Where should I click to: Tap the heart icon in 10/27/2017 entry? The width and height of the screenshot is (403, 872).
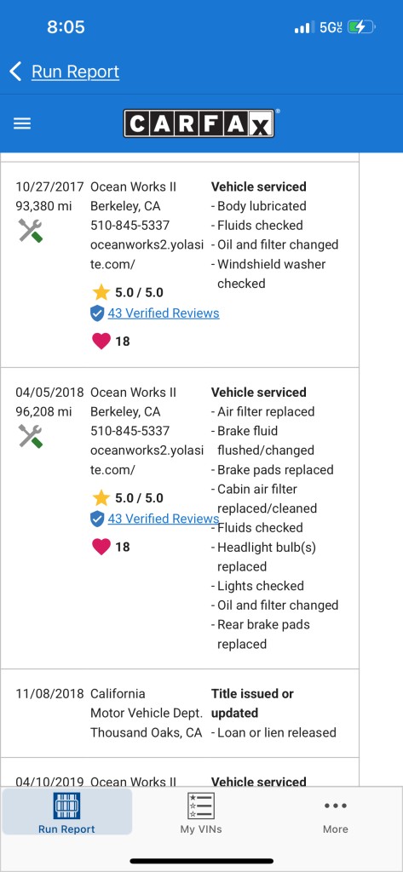(x=101, y=341)
